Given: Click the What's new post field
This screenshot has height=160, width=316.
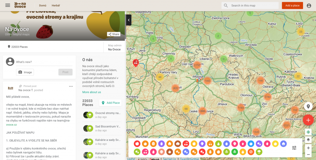Looking at the screenshot, I should pos(44,62).
